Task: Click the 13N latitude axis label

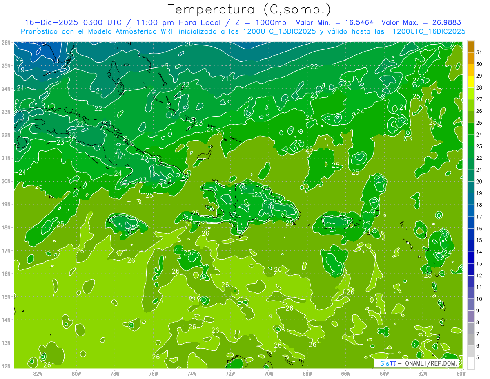Action: [x=6, y=343]
